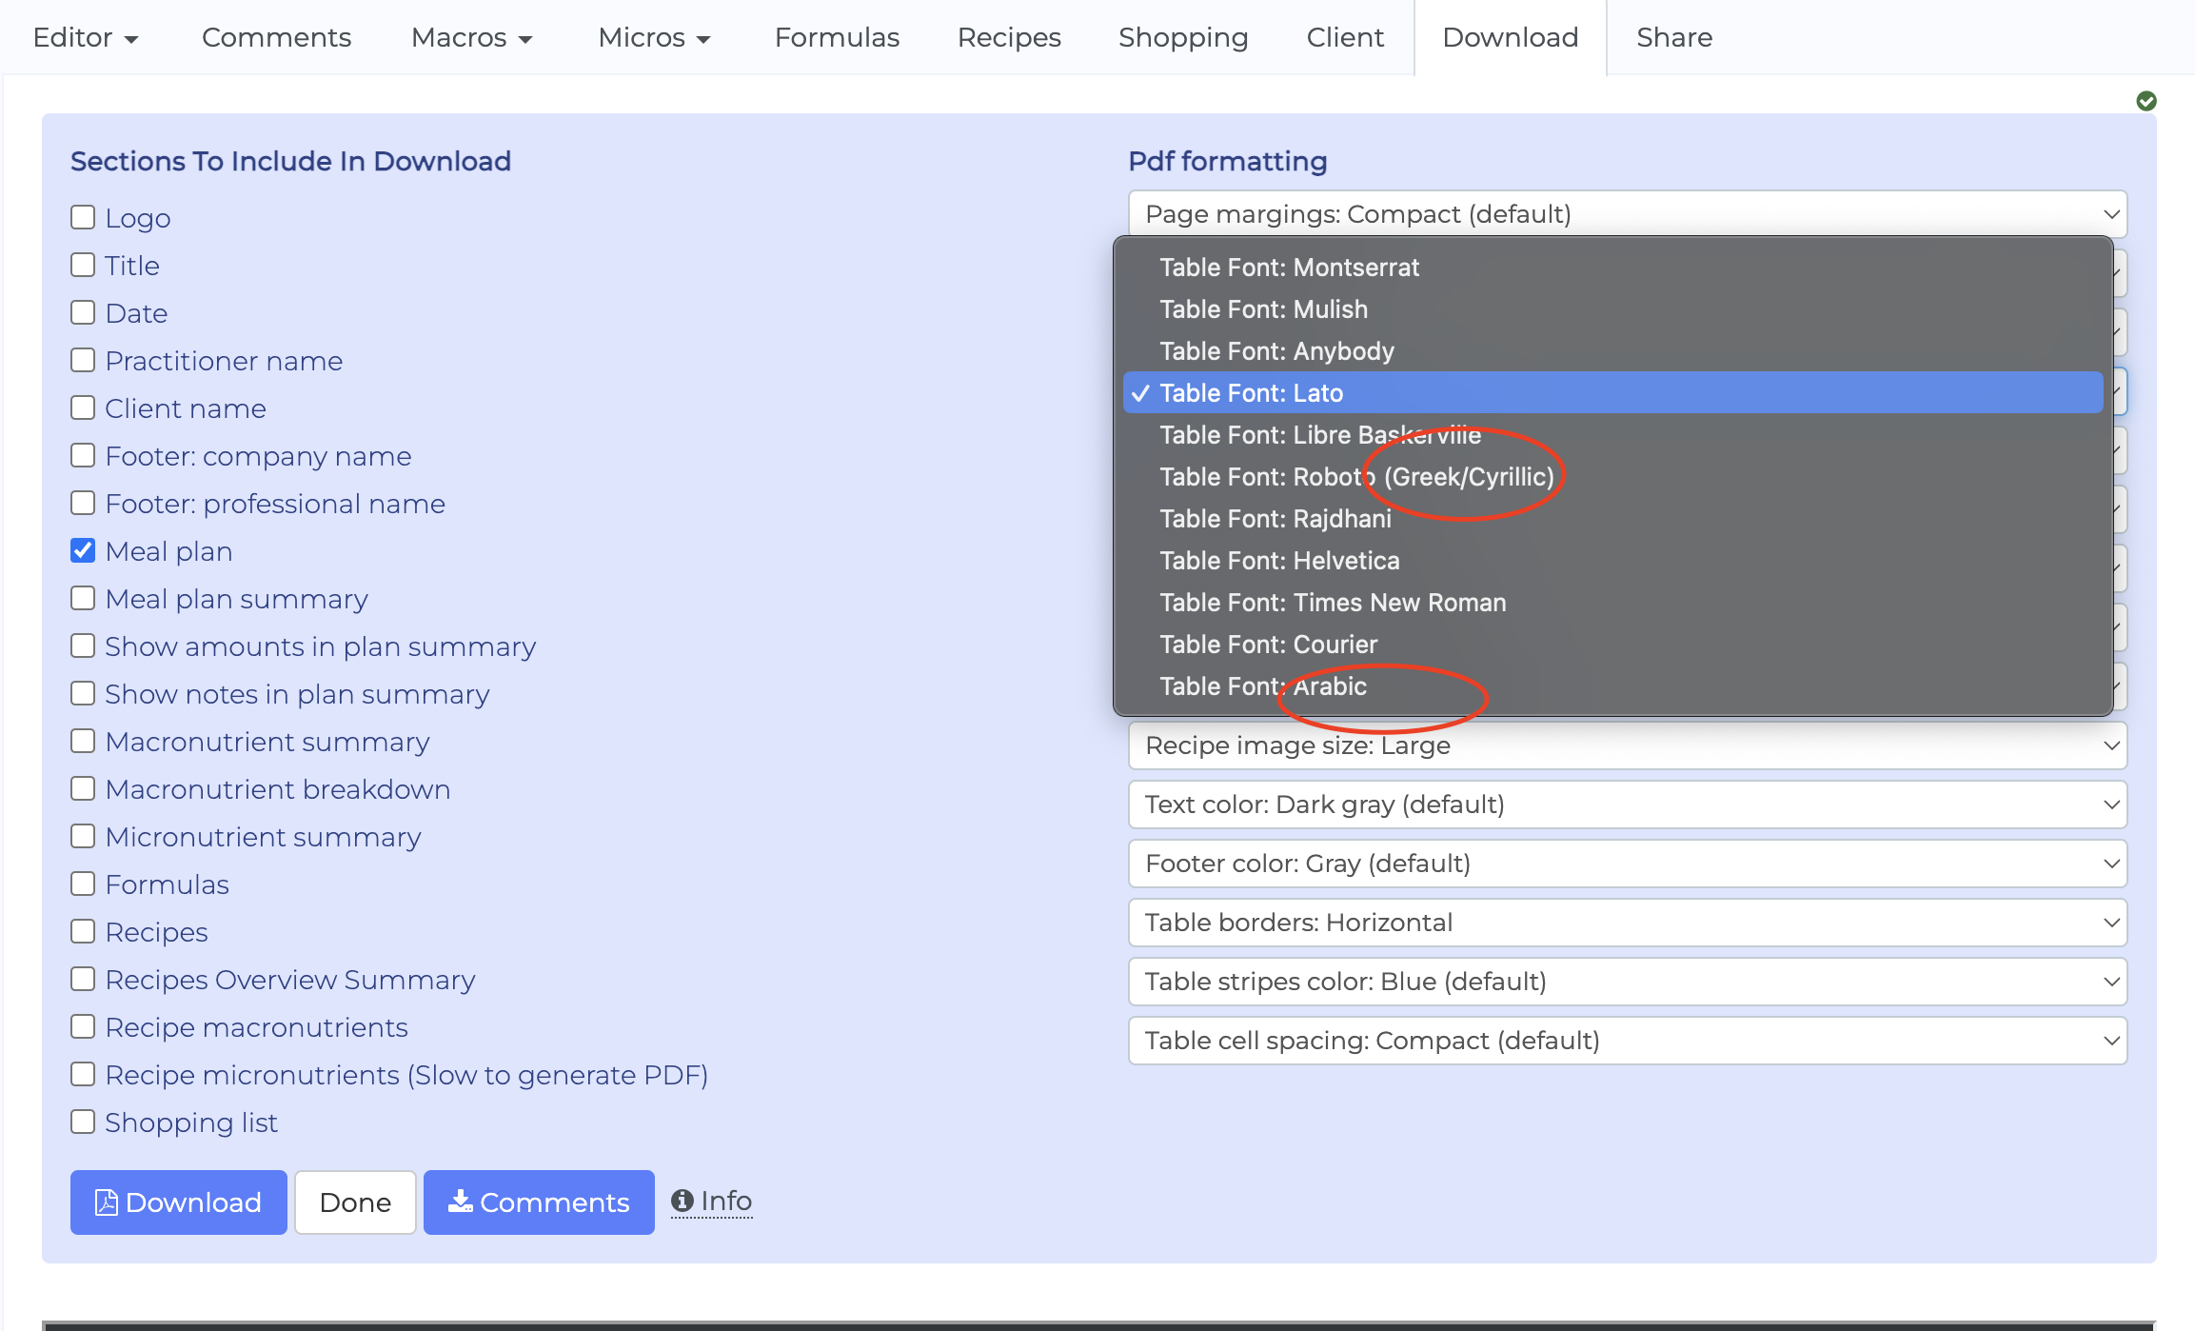The width and height of the screenshot is (2195, 1331).
Task: Click the Download button to export PDF
Action: (x=175, y=1201)
